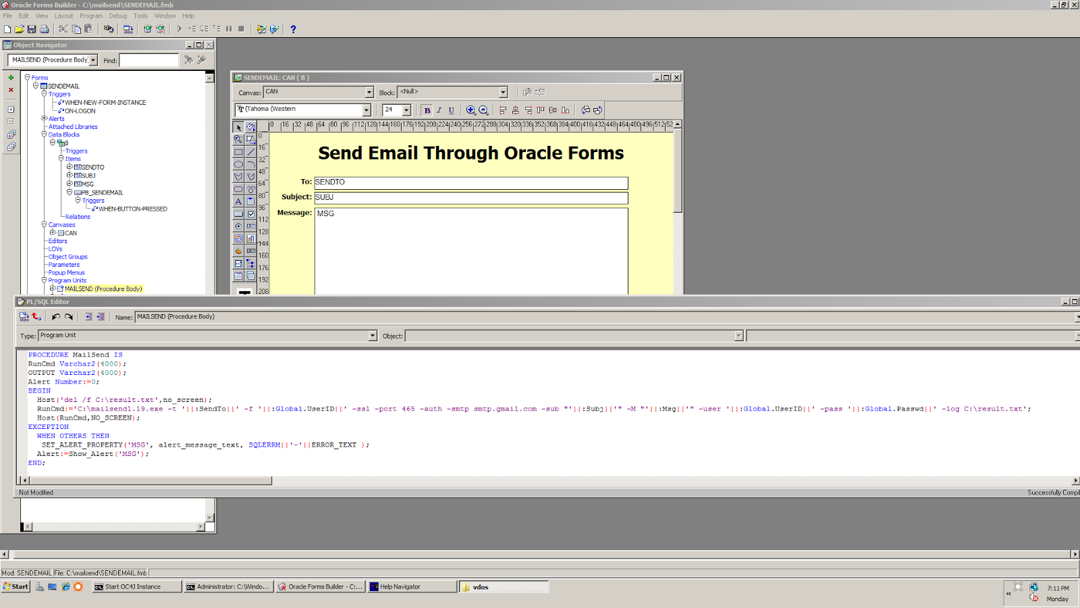This screenshot has width=1080, height=608.
Task: Toggle Underline formatting on the canvas toolbar
Action: point(450,109)
